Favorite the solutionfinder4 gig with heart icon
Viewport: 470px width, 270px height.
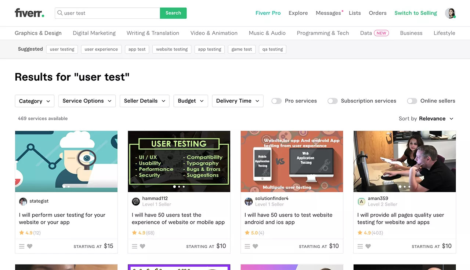click(255, 246)
